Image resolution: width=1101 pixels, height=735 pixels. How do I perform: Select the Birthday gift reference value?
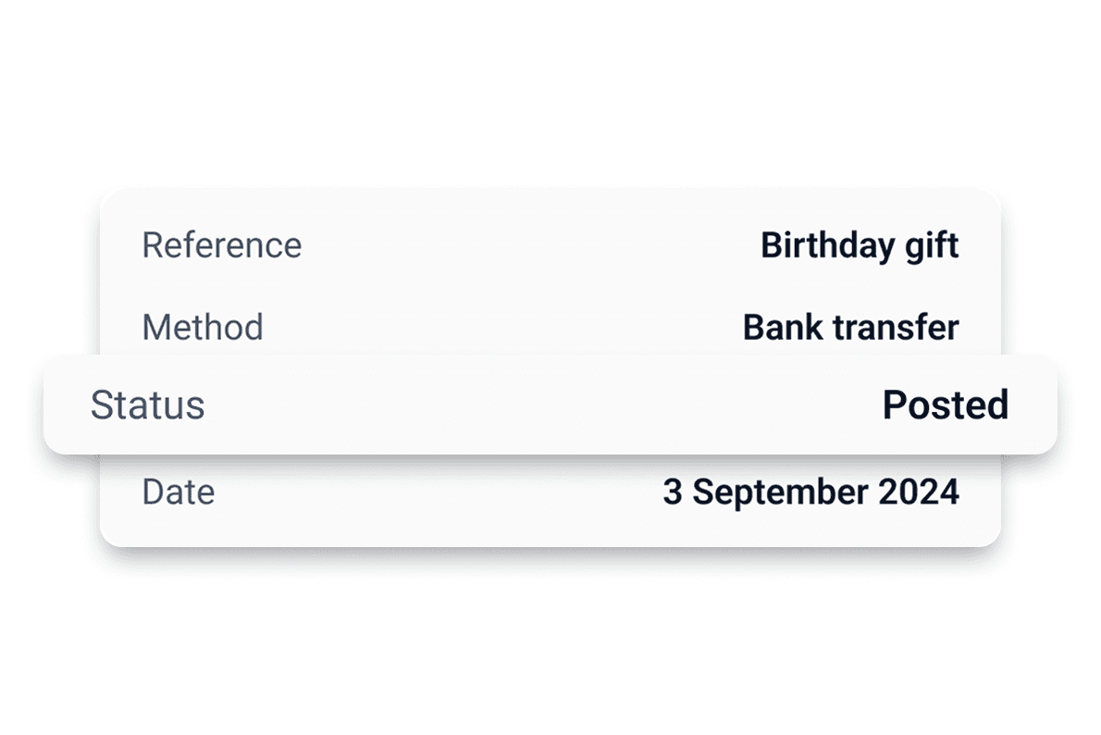859,245
